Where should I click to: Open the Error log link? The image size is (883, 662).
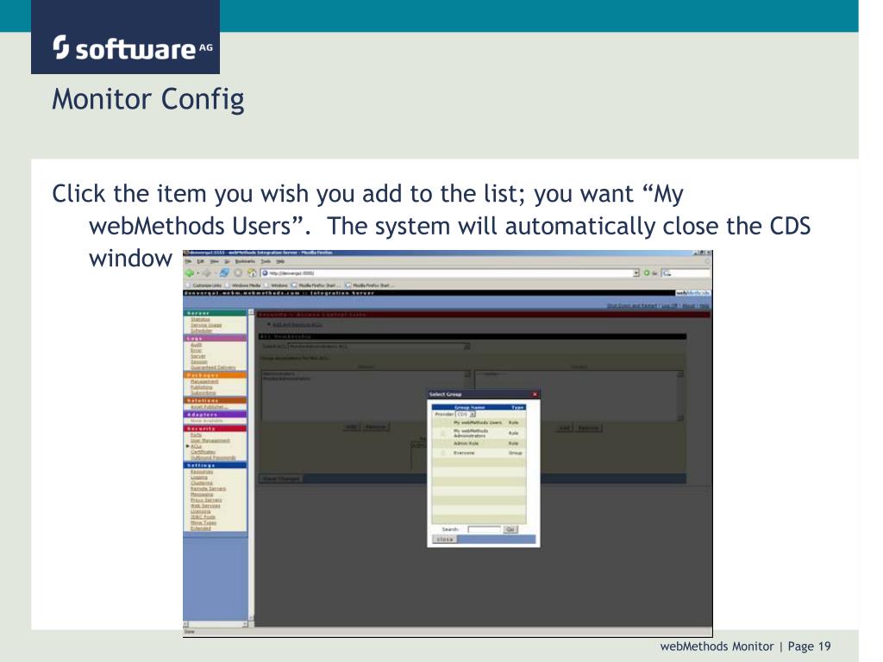pos(196,350)
